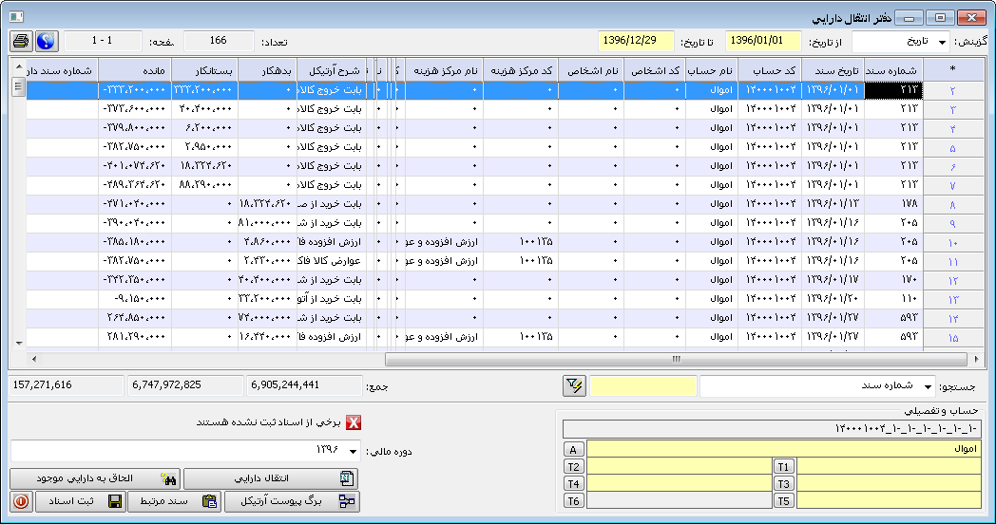The height and width of the screenshot is (524, 996).
Task: Click the کد اشخاص column header
Action: point(655,70)
